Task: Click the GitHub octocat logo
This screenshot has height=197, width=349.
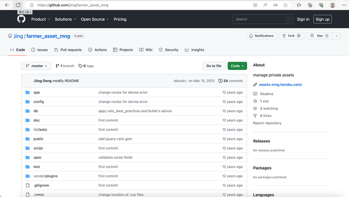Action: pyautogui.click(x=21, y=19)
